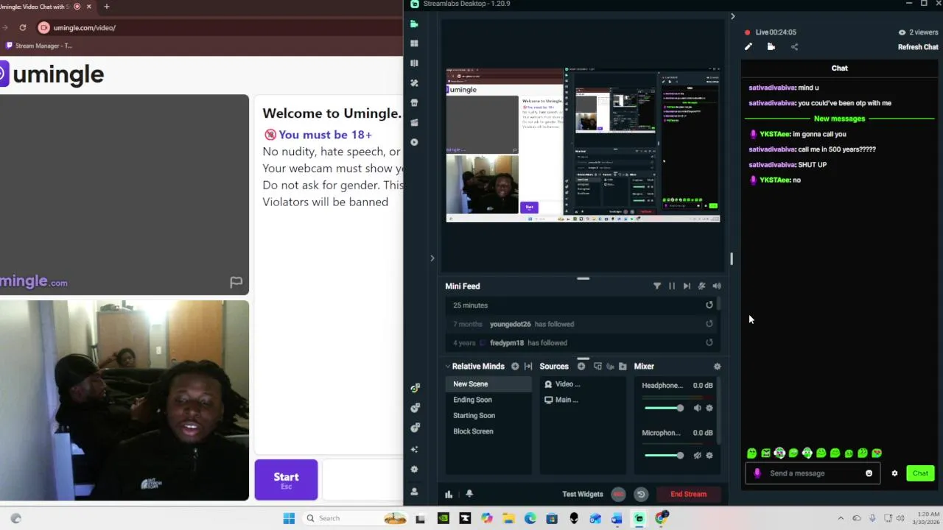Select the Video source in Sources list
Image resolution: width=943 pixels, height=530 pixels.
583,384
